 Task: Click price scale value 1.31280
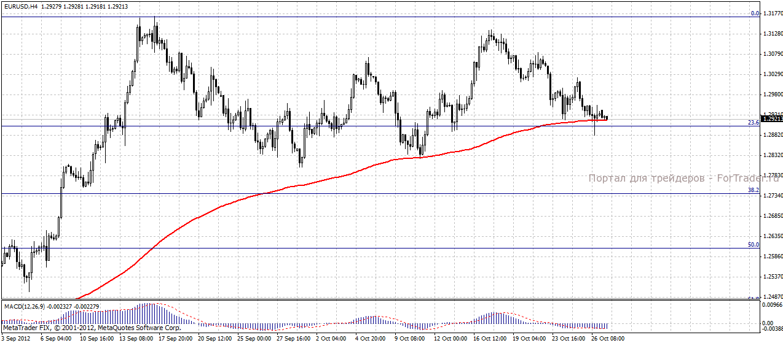click(773, 33)
